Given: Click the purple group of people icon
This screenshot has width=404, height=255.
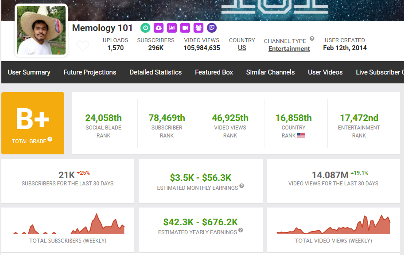Looking at the screenshot, I should click(x=198, y=28).
